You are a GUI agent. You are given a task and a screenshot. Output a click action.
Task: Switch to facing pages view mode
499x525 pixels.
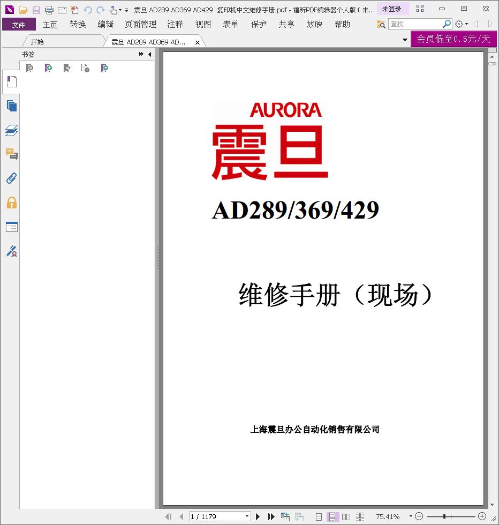346,516
